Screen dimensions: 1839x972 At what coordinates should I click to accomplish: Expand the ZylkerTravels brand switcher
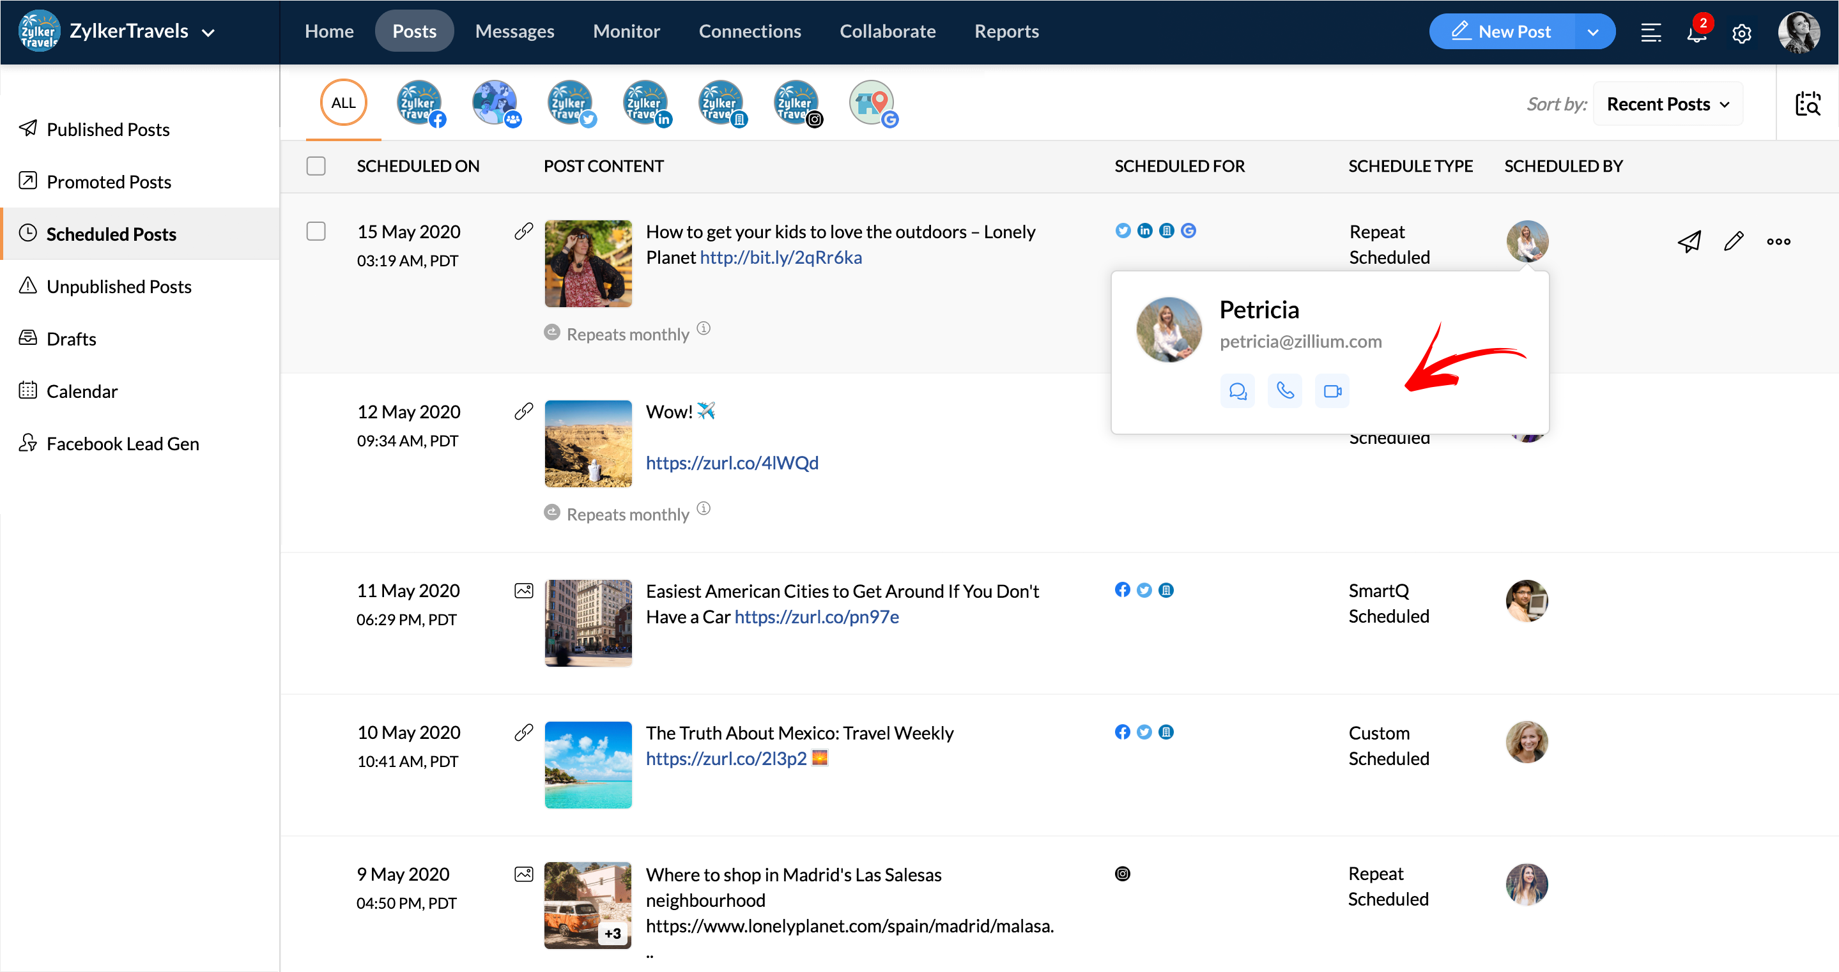[208, 32]
